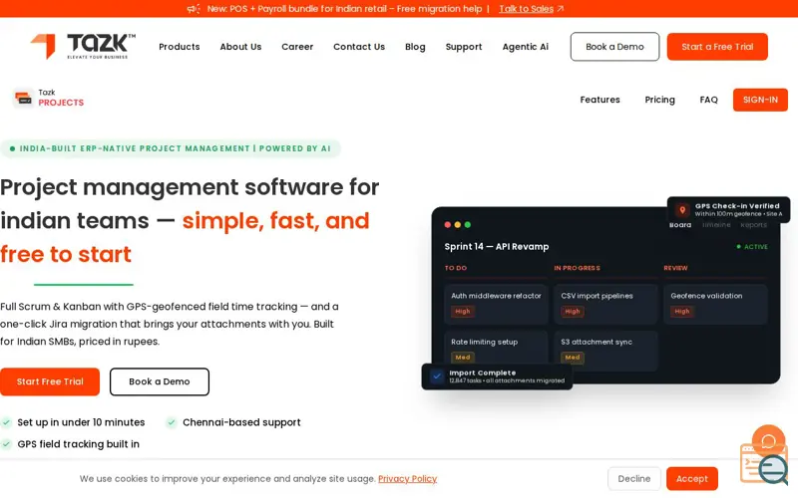Open the Products menu
798x498 pixels.
[x=180, y=47]
